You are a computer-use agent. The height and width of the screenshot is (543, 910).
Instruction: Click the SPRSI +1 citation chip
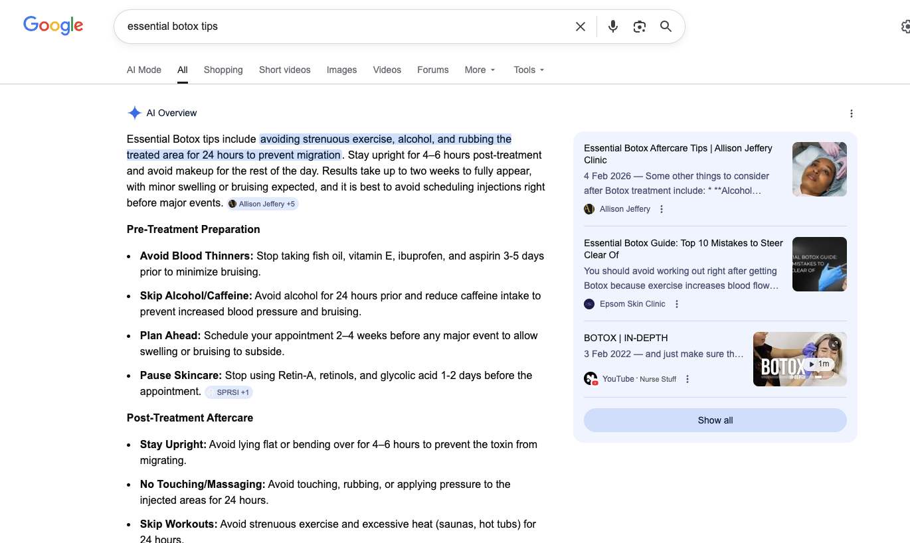[x=228, y=392]
